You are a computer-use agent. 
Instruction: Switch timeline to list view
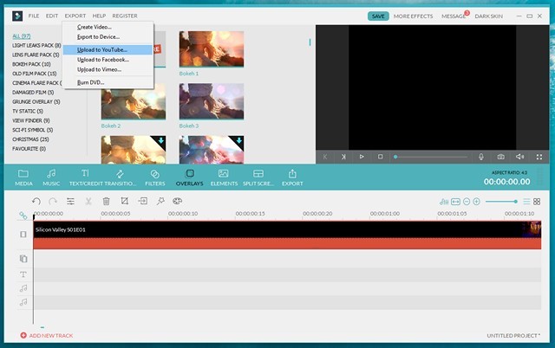526,202
